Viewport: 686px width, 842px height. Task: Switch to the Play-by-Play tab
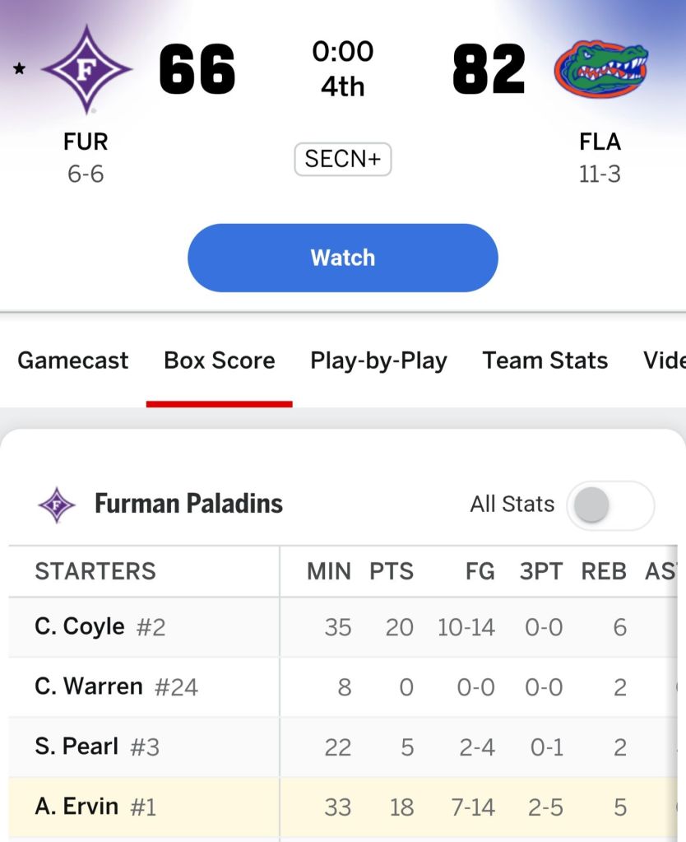tap(378, 361)
